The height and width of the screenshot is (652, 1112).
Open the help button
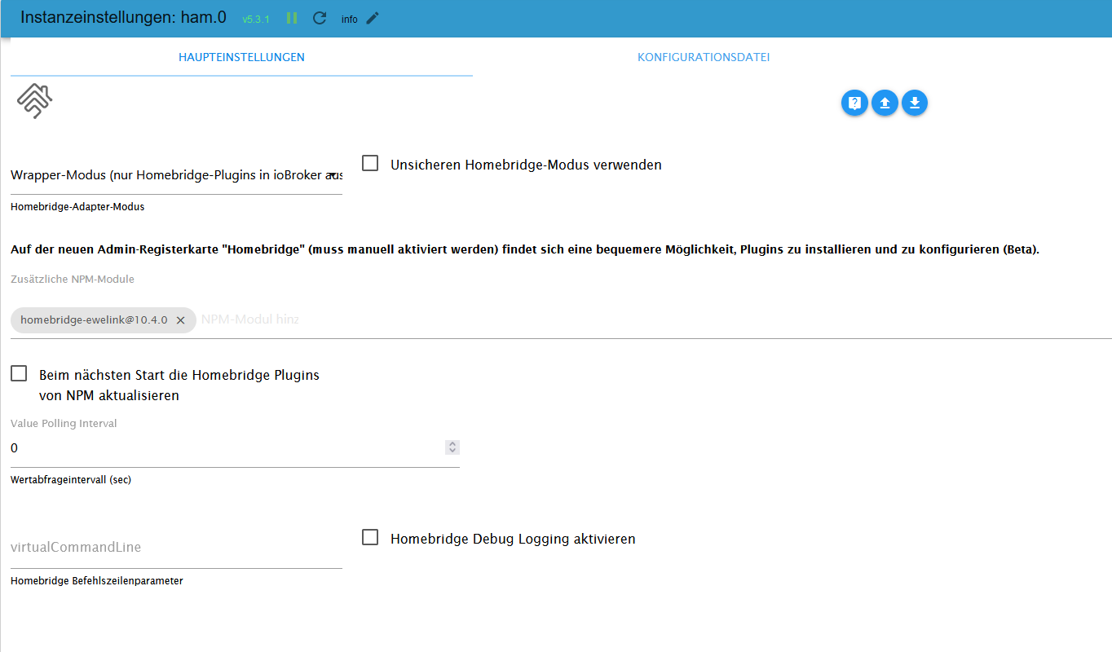tap(854, 103)
